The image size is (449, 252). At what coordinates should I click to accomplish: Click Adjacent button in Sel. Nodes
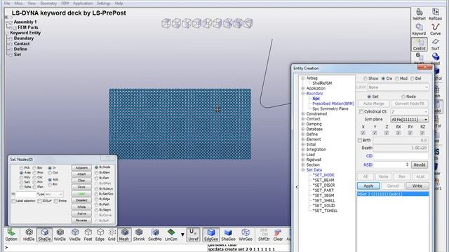click(x=81, y=168)
